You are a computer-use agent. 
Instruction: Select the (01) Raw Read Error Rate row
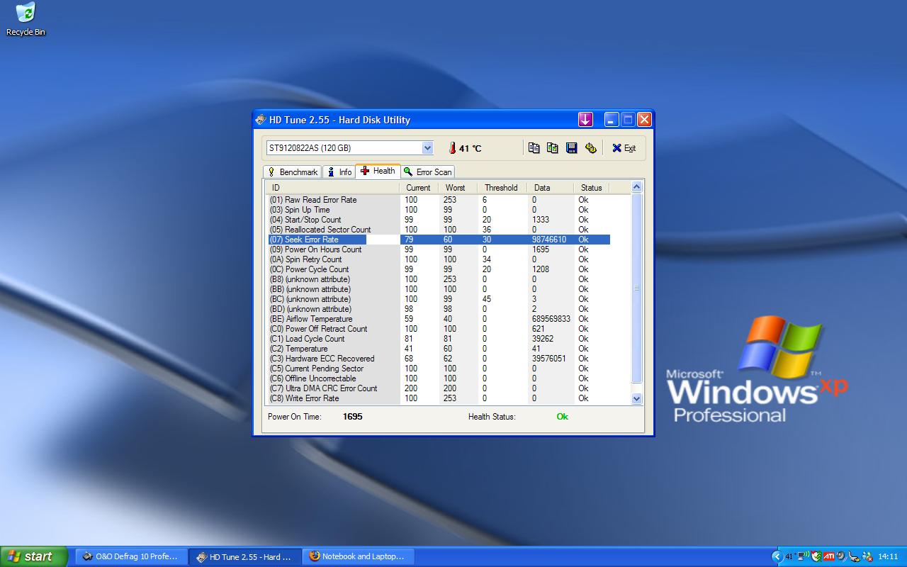439,200
